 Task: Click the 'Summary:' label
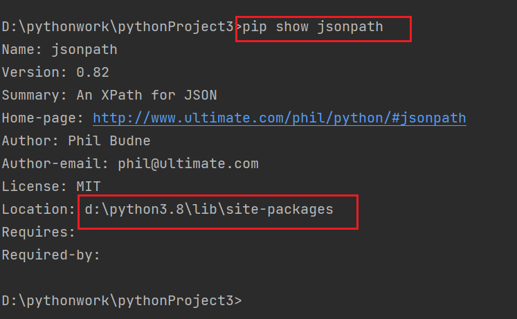click(31, 95)
